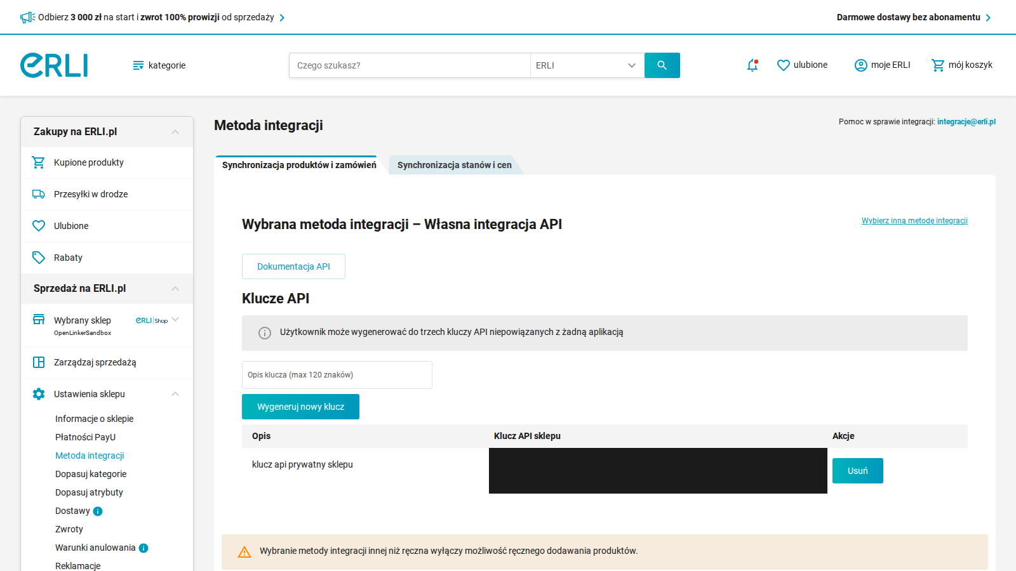Click Wygeneruj nowy klucz button
This screenshot has width=1016, height=571.
tap(300, 407)
